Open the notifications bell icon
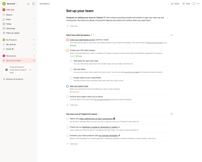Screen dimensions: 202x162 point(28,4)
